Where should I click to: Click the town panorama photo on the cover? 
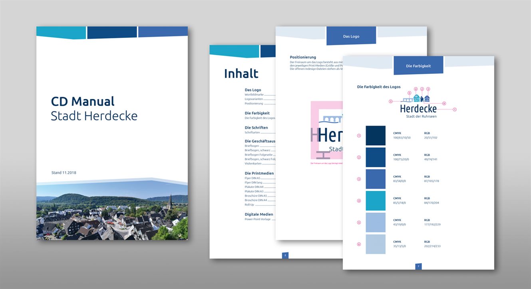click(x=112, y=210)
